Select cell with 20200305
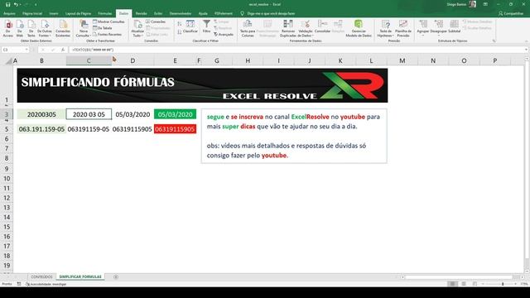 [41, 114]
